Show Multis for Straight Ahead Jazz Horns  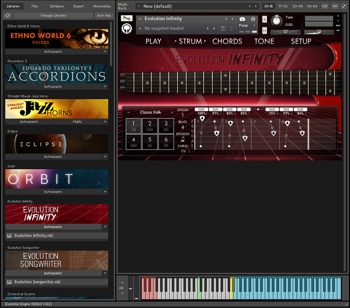77,122
